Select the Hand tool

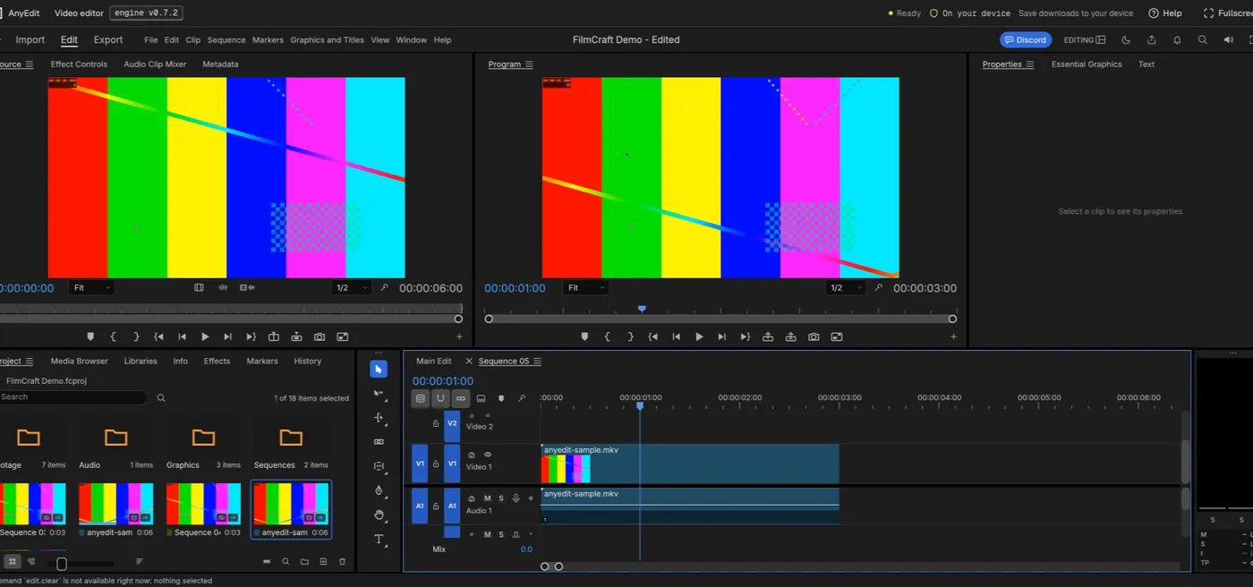pyautogui.click(x=379, y=515)
